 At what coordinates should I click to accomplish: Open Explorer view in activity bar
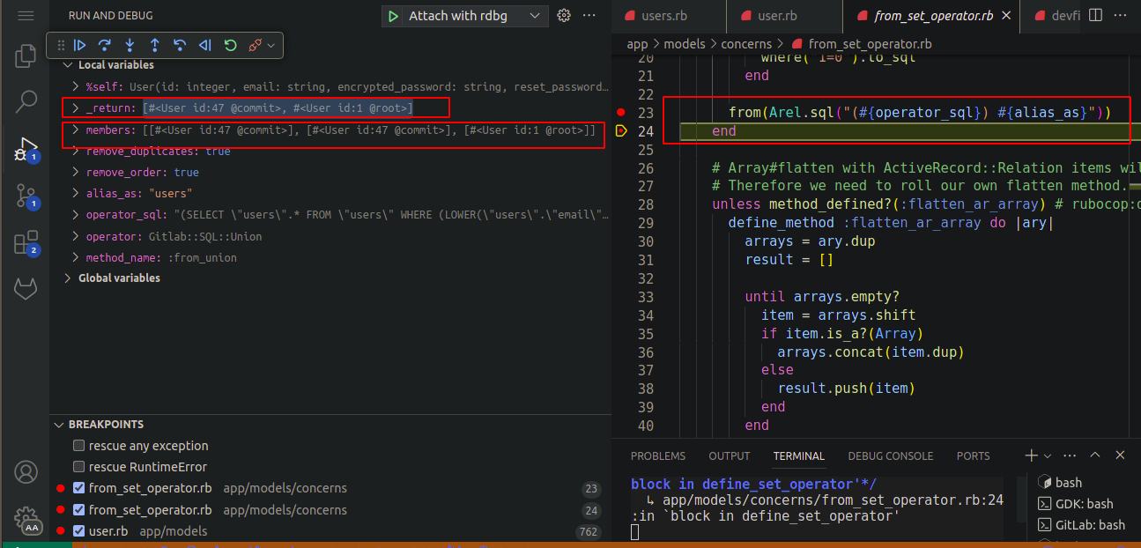point(26,58)
